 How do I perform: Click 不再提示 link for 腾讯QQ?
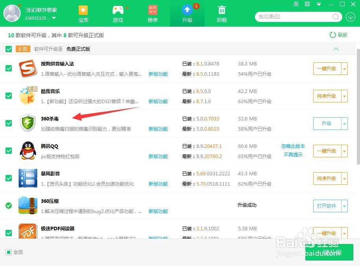[293, 155]
